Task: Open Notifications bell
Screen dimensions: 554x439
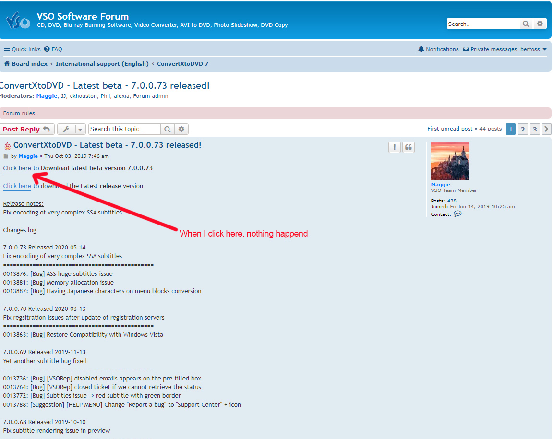Action: point(438,49)
